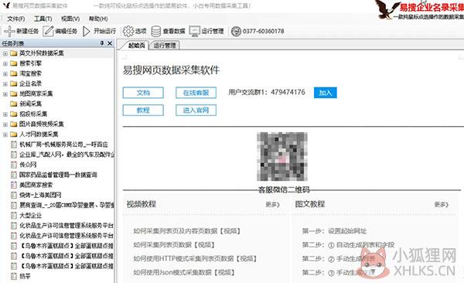Open 如何使用HTTP模式采集列表页数据【视频】
This screenshot has width=464, height=283.
pos(195,259)
